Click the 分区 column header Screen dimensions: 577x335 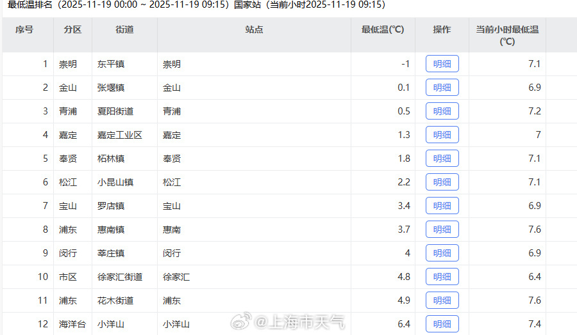72,30
